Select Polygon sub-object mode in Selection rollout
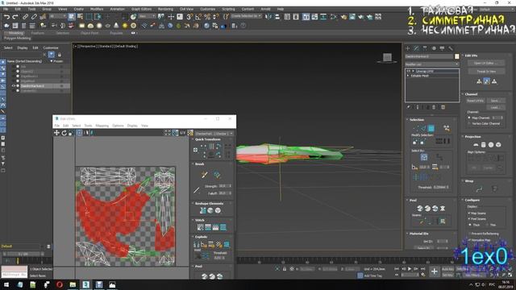The height and width of the screenshot is (290, 516). tap(431, 128)
